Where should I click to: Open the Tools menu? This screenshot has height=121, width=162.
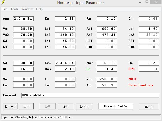(14, 9)
